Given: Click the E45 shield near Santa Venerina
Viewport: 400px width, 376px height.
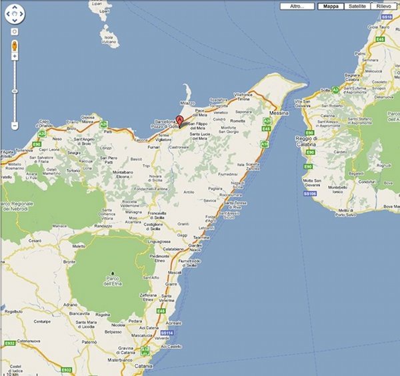Looking at the screenshot, I should pos(161,311).
